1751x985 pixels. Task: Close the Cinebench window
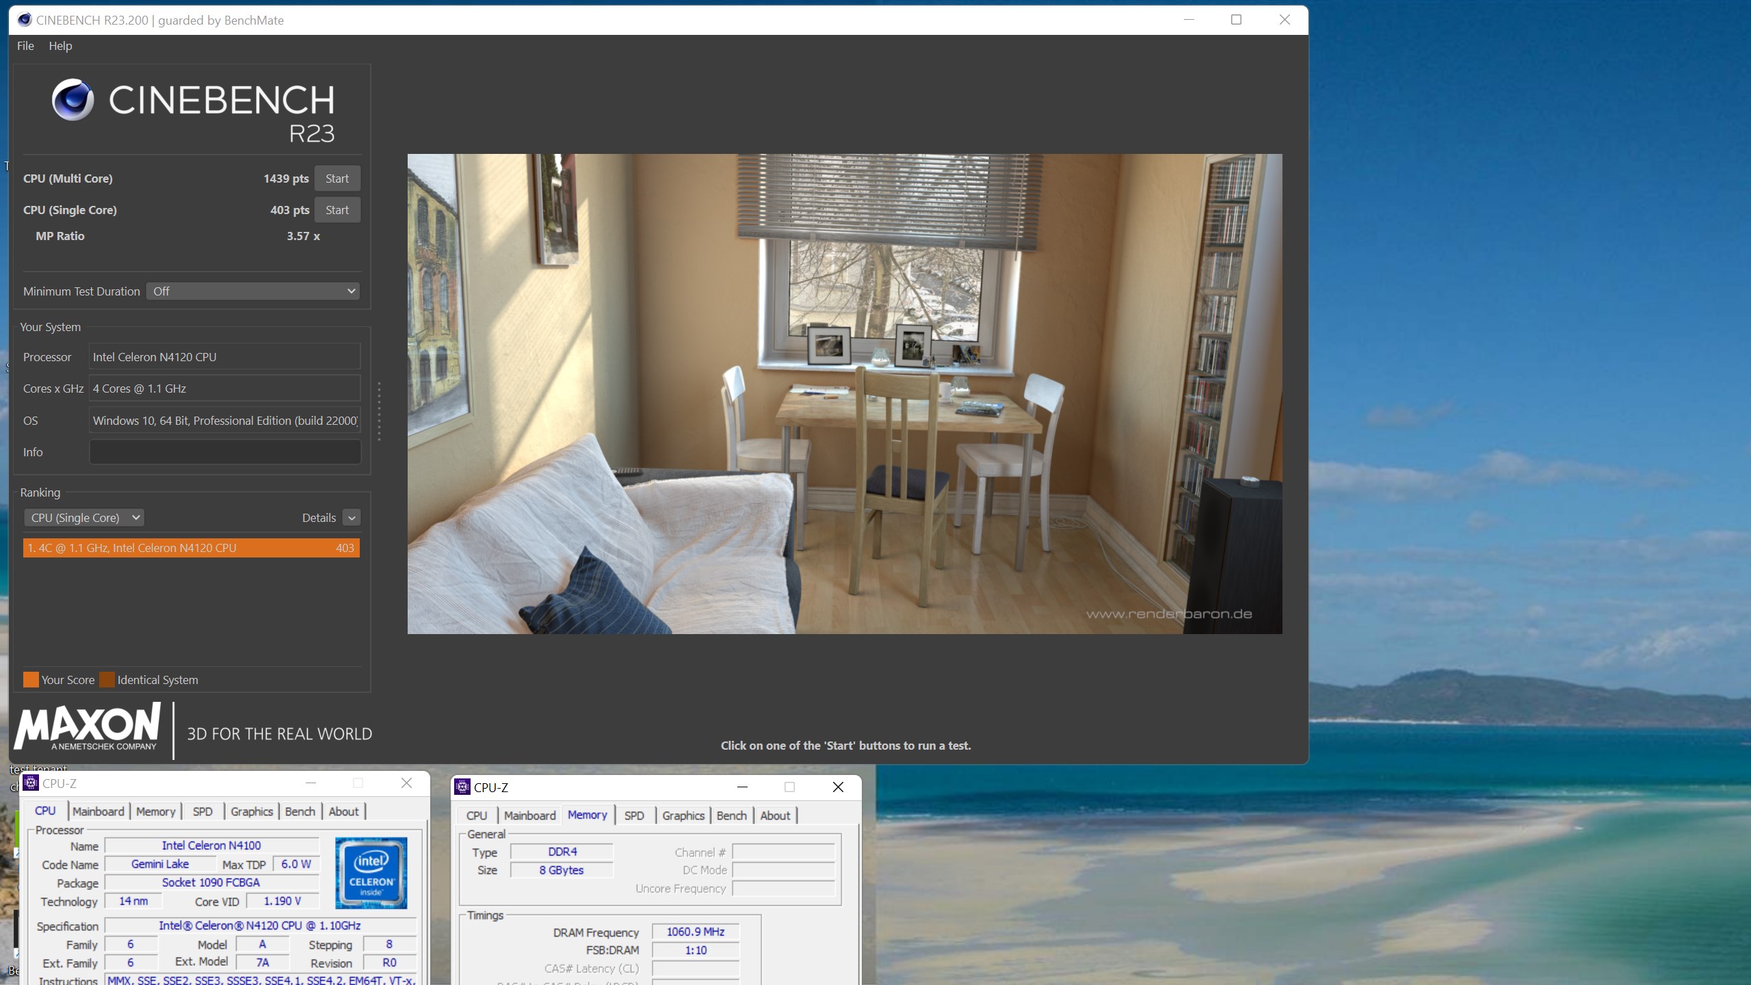click(1285, 20)
